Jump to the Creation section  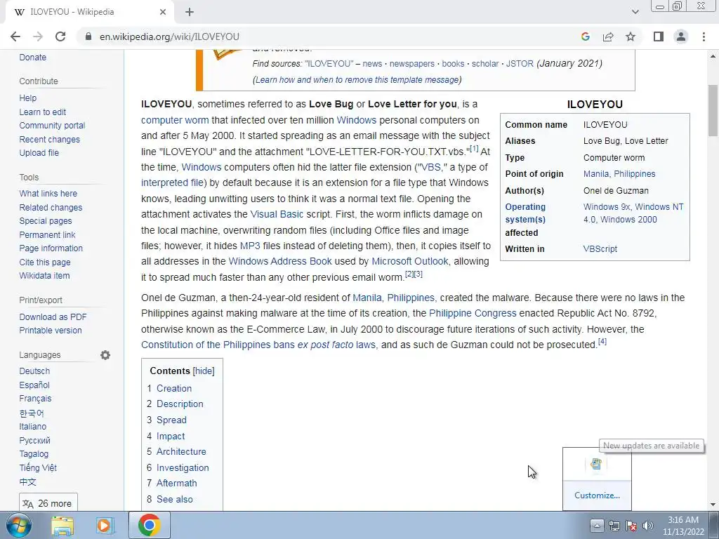pyautogui.click(x=174, y=388)
